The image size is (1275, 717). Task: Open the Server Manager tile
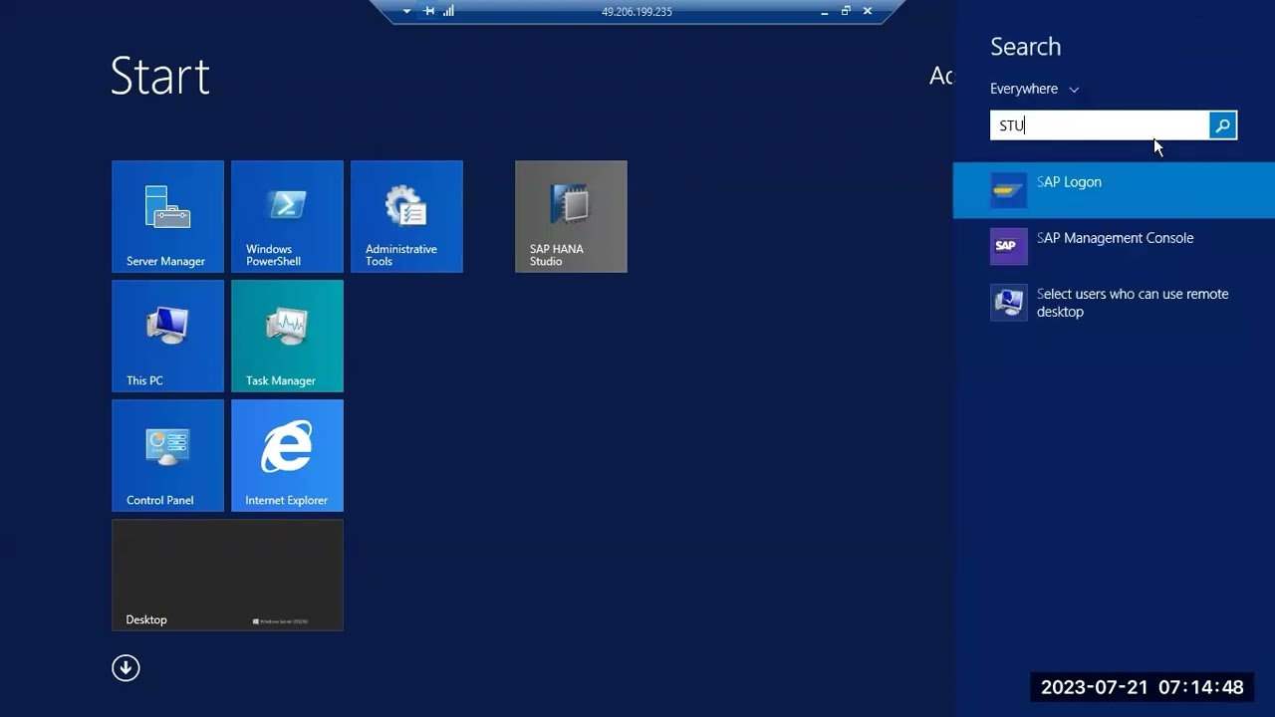click(167, 216)
